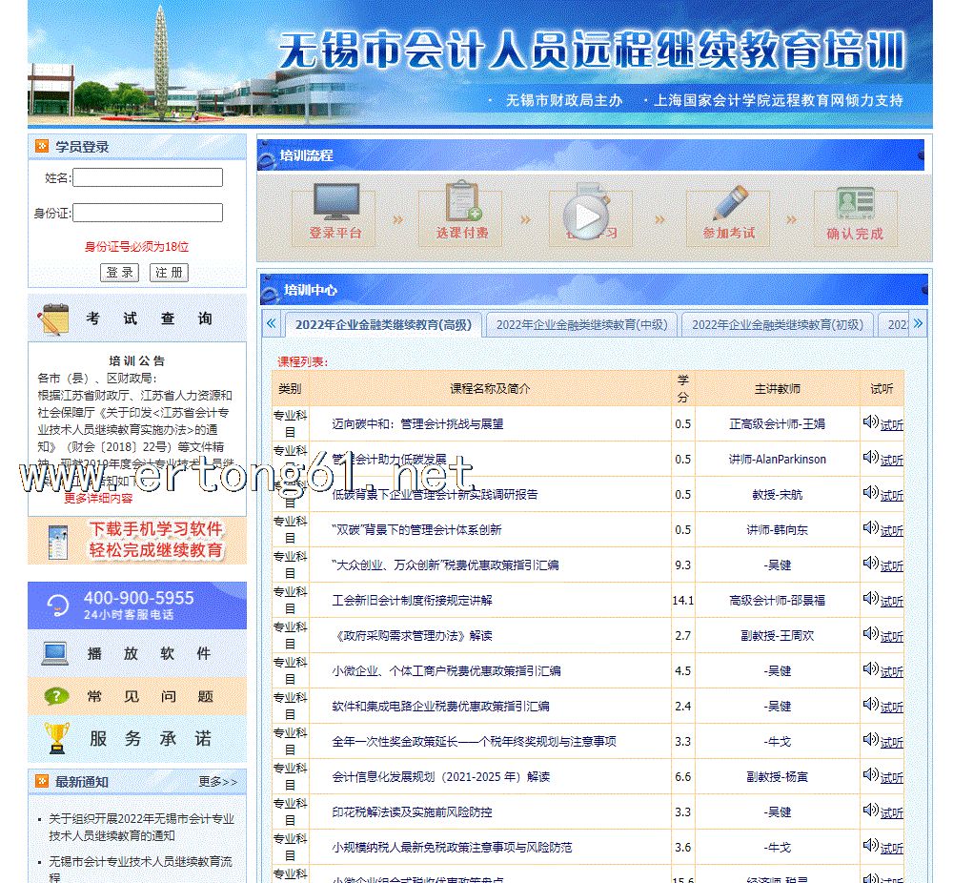Click the 登录 button
This screenshot has width=953, height=883.
coord(120,273)
